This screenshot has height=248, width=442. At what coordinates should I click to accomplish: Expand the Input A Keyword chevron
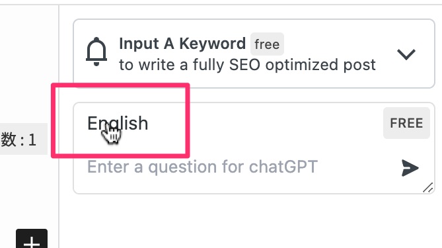406,54
